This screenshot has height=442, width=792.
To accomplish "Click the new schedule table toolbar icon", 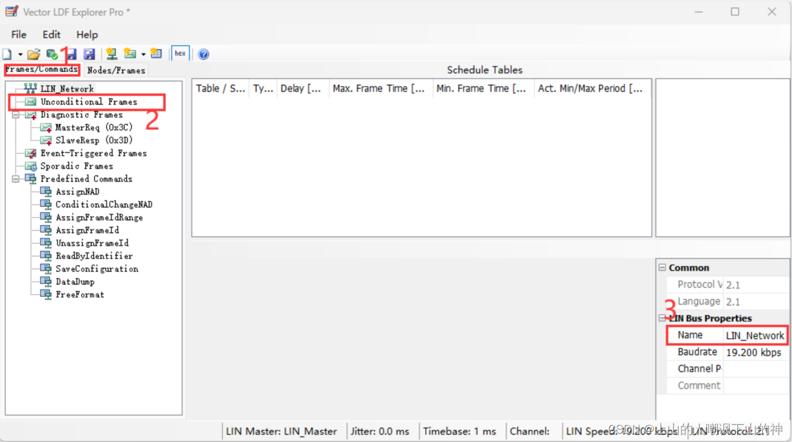I will coord(156,54).
